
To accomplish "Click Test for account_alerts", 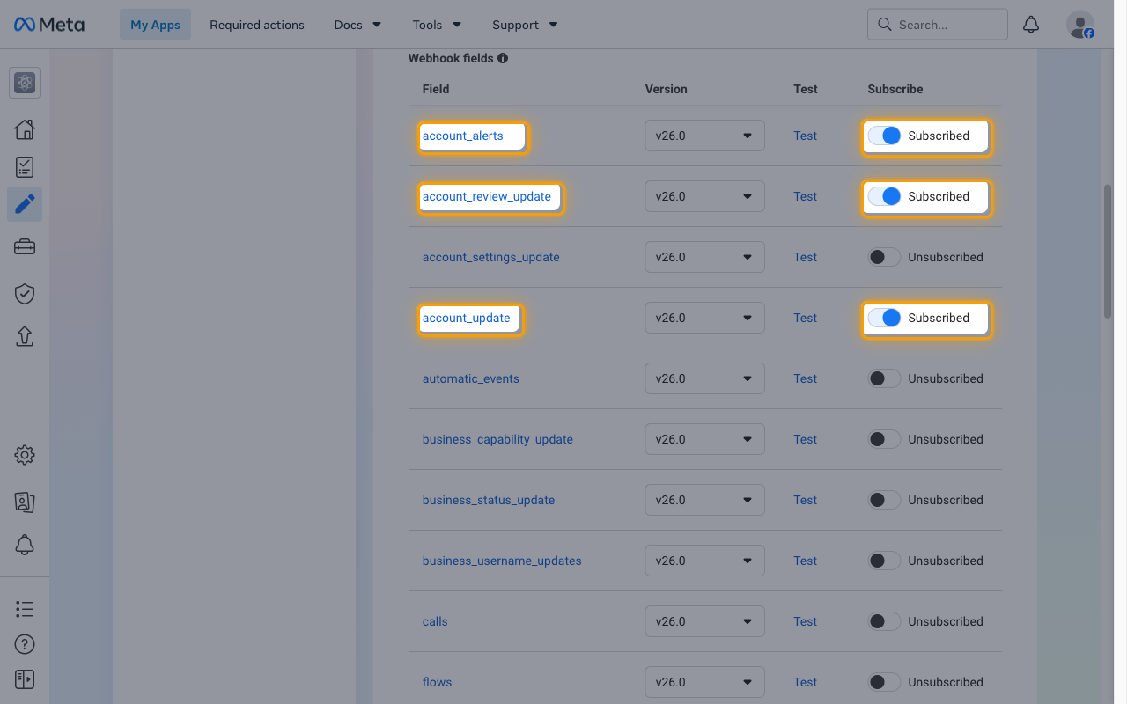I will [x=805, y=136].
